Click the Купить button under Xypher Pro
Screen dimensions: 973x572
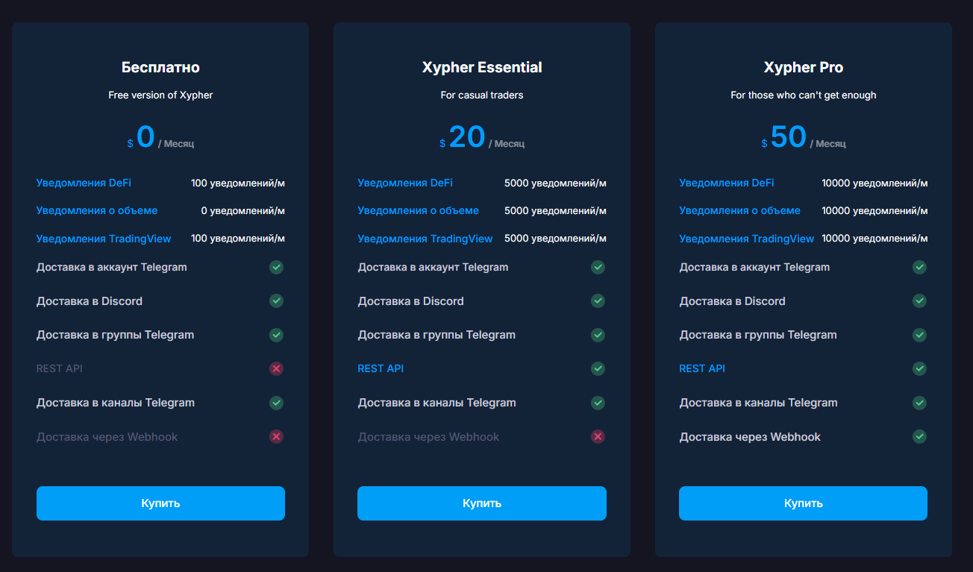pos(803,503)
